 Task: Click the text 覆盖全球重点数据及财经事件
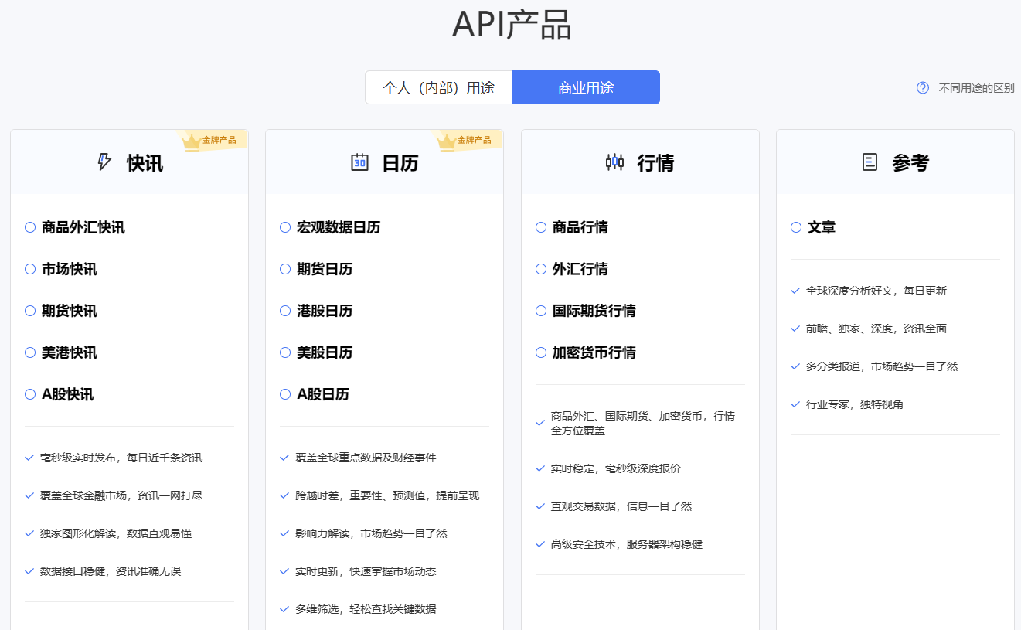(x=366, y=458)
